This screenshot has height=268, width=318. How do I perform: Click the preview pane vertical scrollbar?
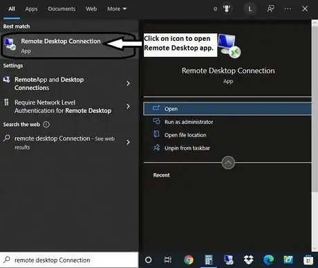point(315,109)
